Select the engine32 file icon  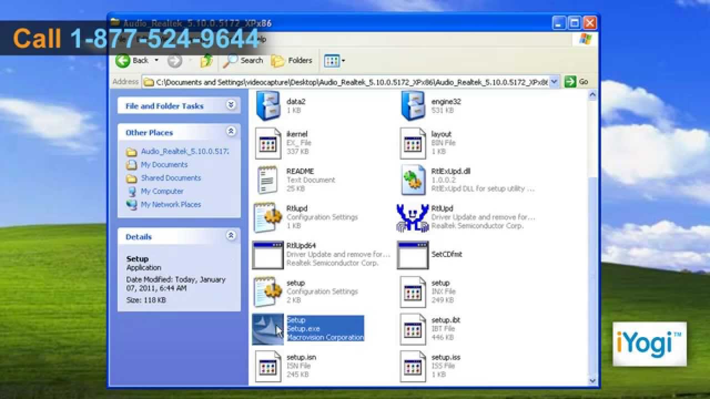tap(413, 106)
